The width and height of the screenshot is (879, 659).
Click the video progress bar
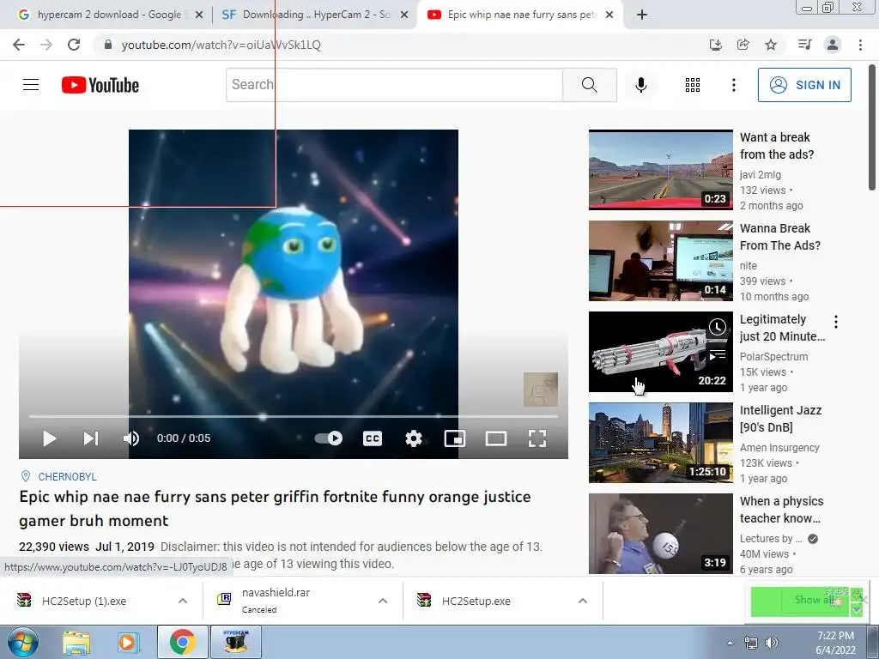click(294, 416)
